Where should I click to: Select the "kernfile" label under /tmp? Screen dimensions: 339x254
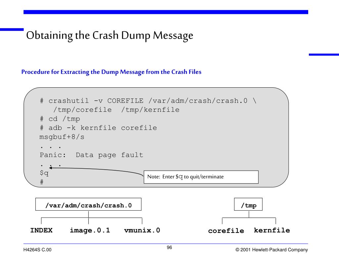click(x=272, y=230)
